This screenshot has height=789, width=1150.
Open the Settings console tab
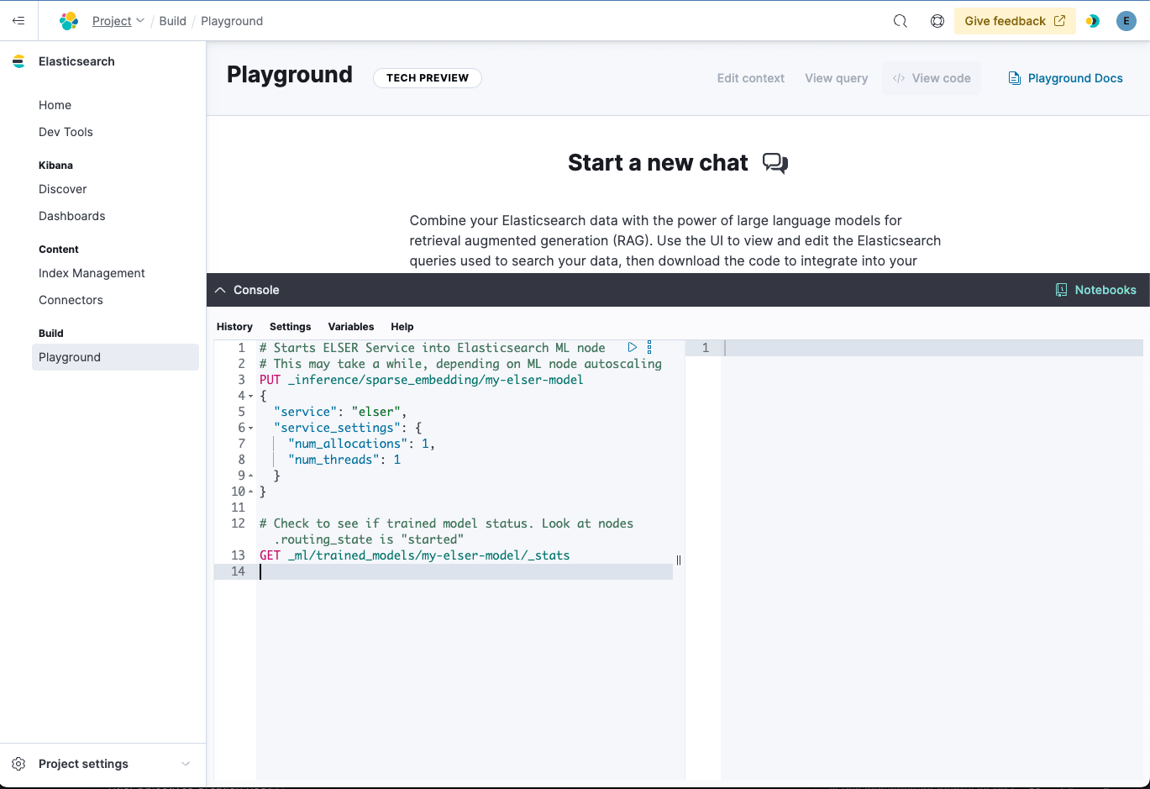tap(290, 327)
